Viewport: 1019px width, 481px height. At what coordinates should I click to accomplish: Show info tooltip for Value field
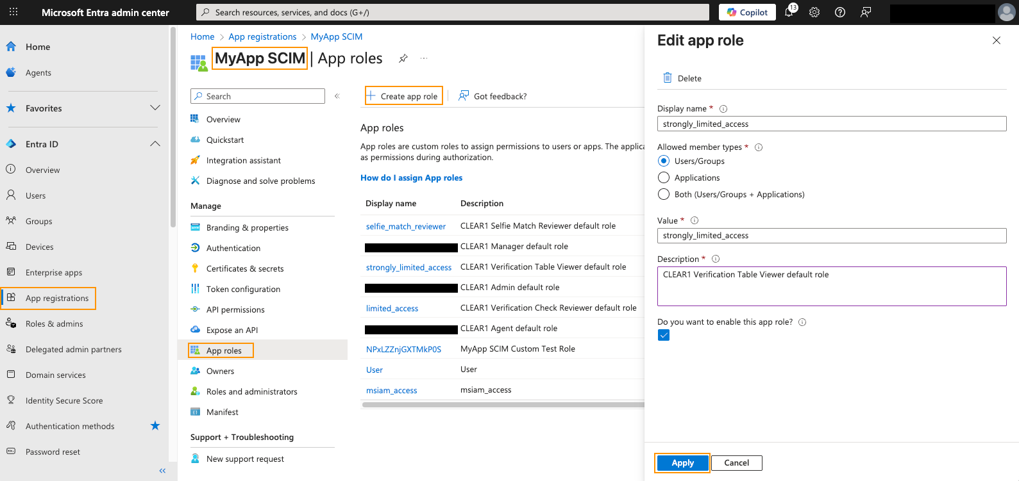(695, 220)
